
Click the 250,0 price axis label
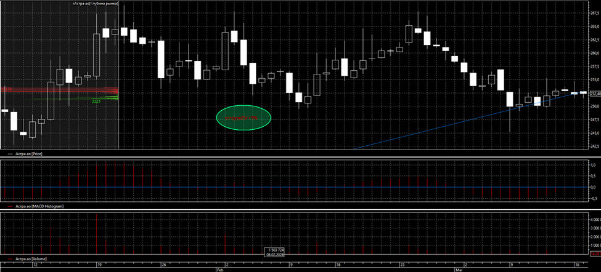click(x=595, y=106)
